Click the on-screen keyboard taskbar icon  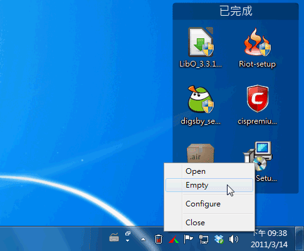coord(114,237)
